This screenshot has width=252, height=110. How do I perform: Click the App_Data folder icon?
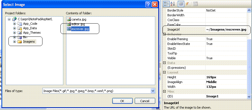[x=20, y=28]
